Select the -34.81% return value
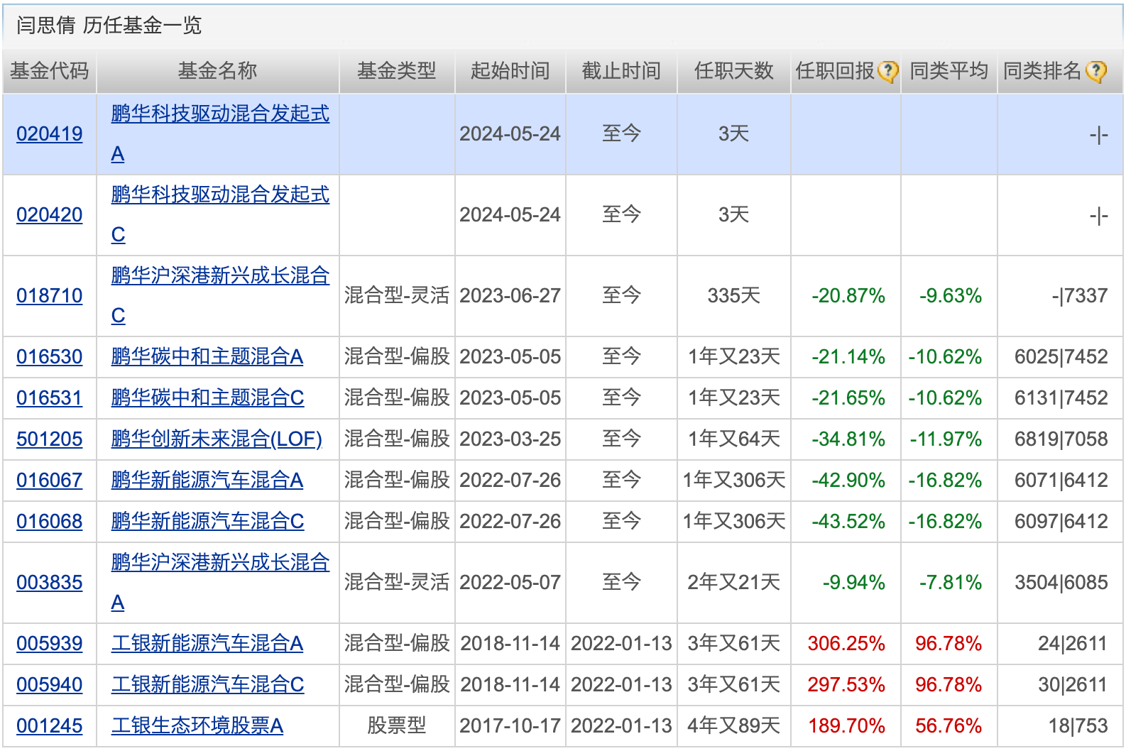Viewport: 1126px width, 751px height. [x=848, y=439]
